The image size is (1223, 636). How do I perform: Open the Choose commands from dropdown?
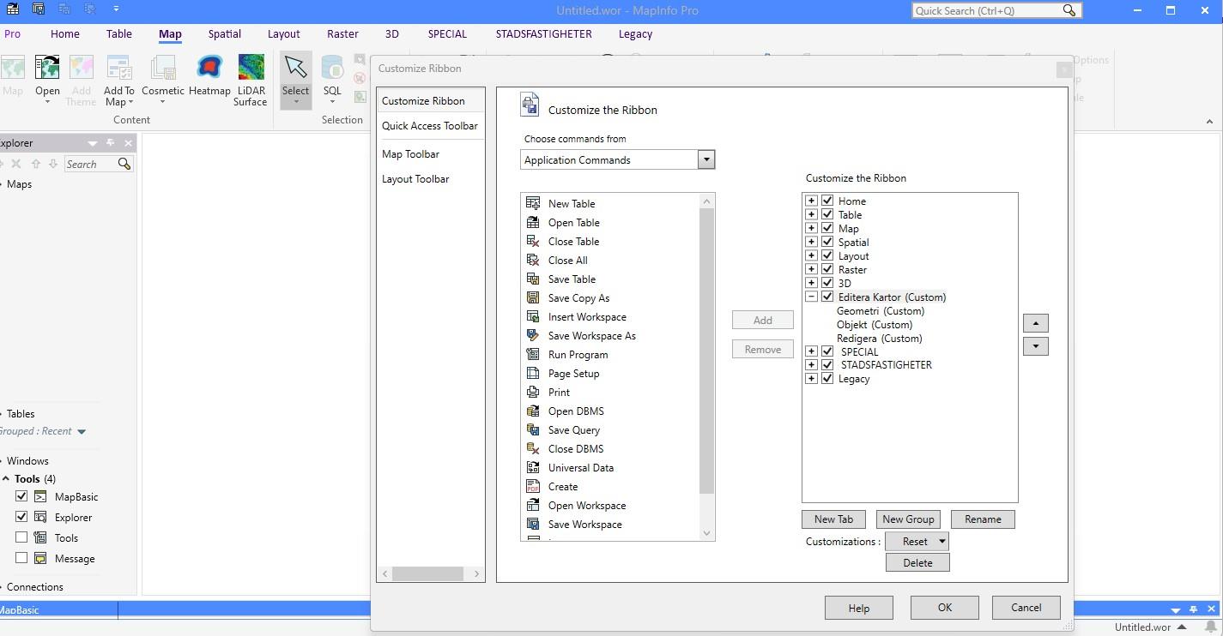coord(706,159)
